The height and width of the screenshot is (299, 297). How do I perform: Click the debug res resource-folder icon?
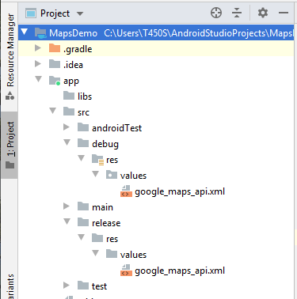97,160
